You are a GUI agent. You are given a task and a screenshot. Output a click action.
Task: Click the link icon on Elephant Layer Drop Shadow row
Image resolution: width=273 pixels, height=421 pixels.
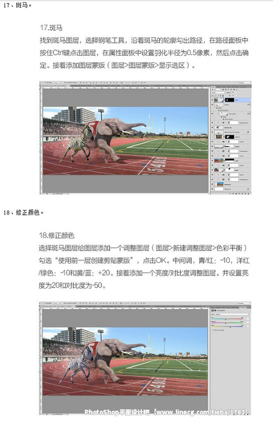248,132
